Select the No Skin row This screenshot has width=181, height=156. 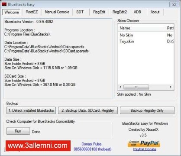coord(145,35)
